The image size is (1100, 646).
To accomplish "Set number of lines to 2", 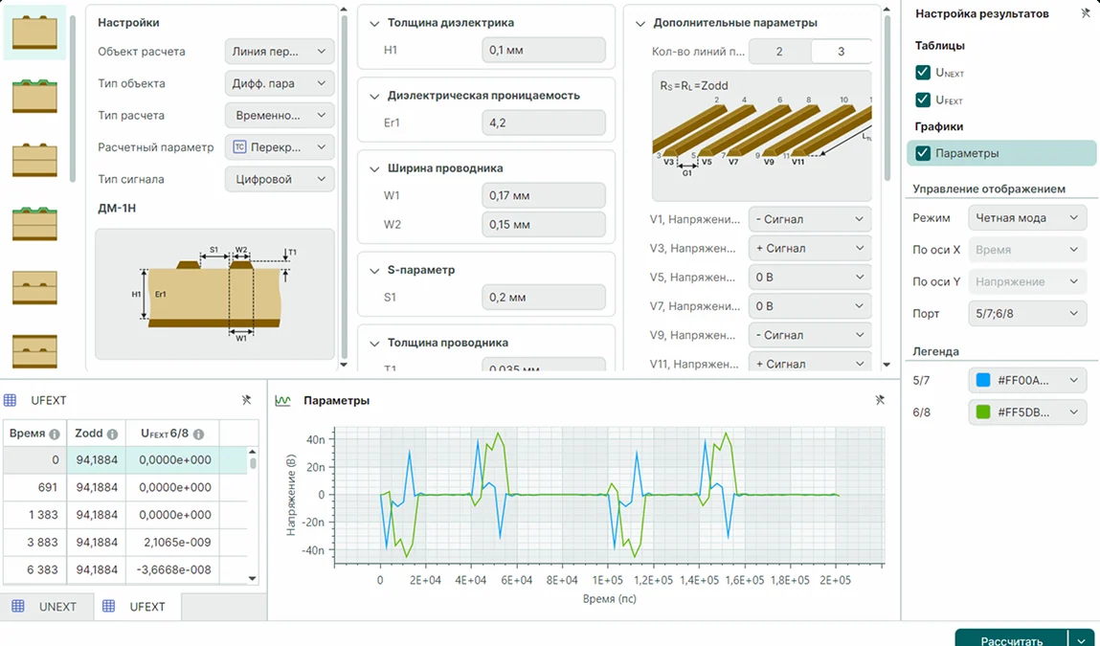I will pyautogui.click(x=779, y=52).
